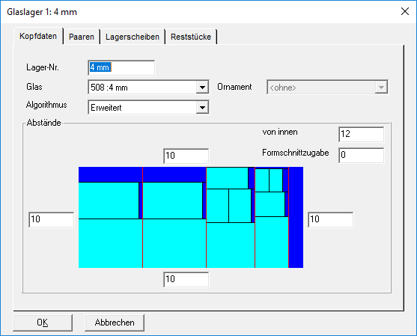Image resolution: width=417 pixels, height=336 pixels.
Task: Expand the Glas dropdown arrow
Action: [x=202, y=88]
